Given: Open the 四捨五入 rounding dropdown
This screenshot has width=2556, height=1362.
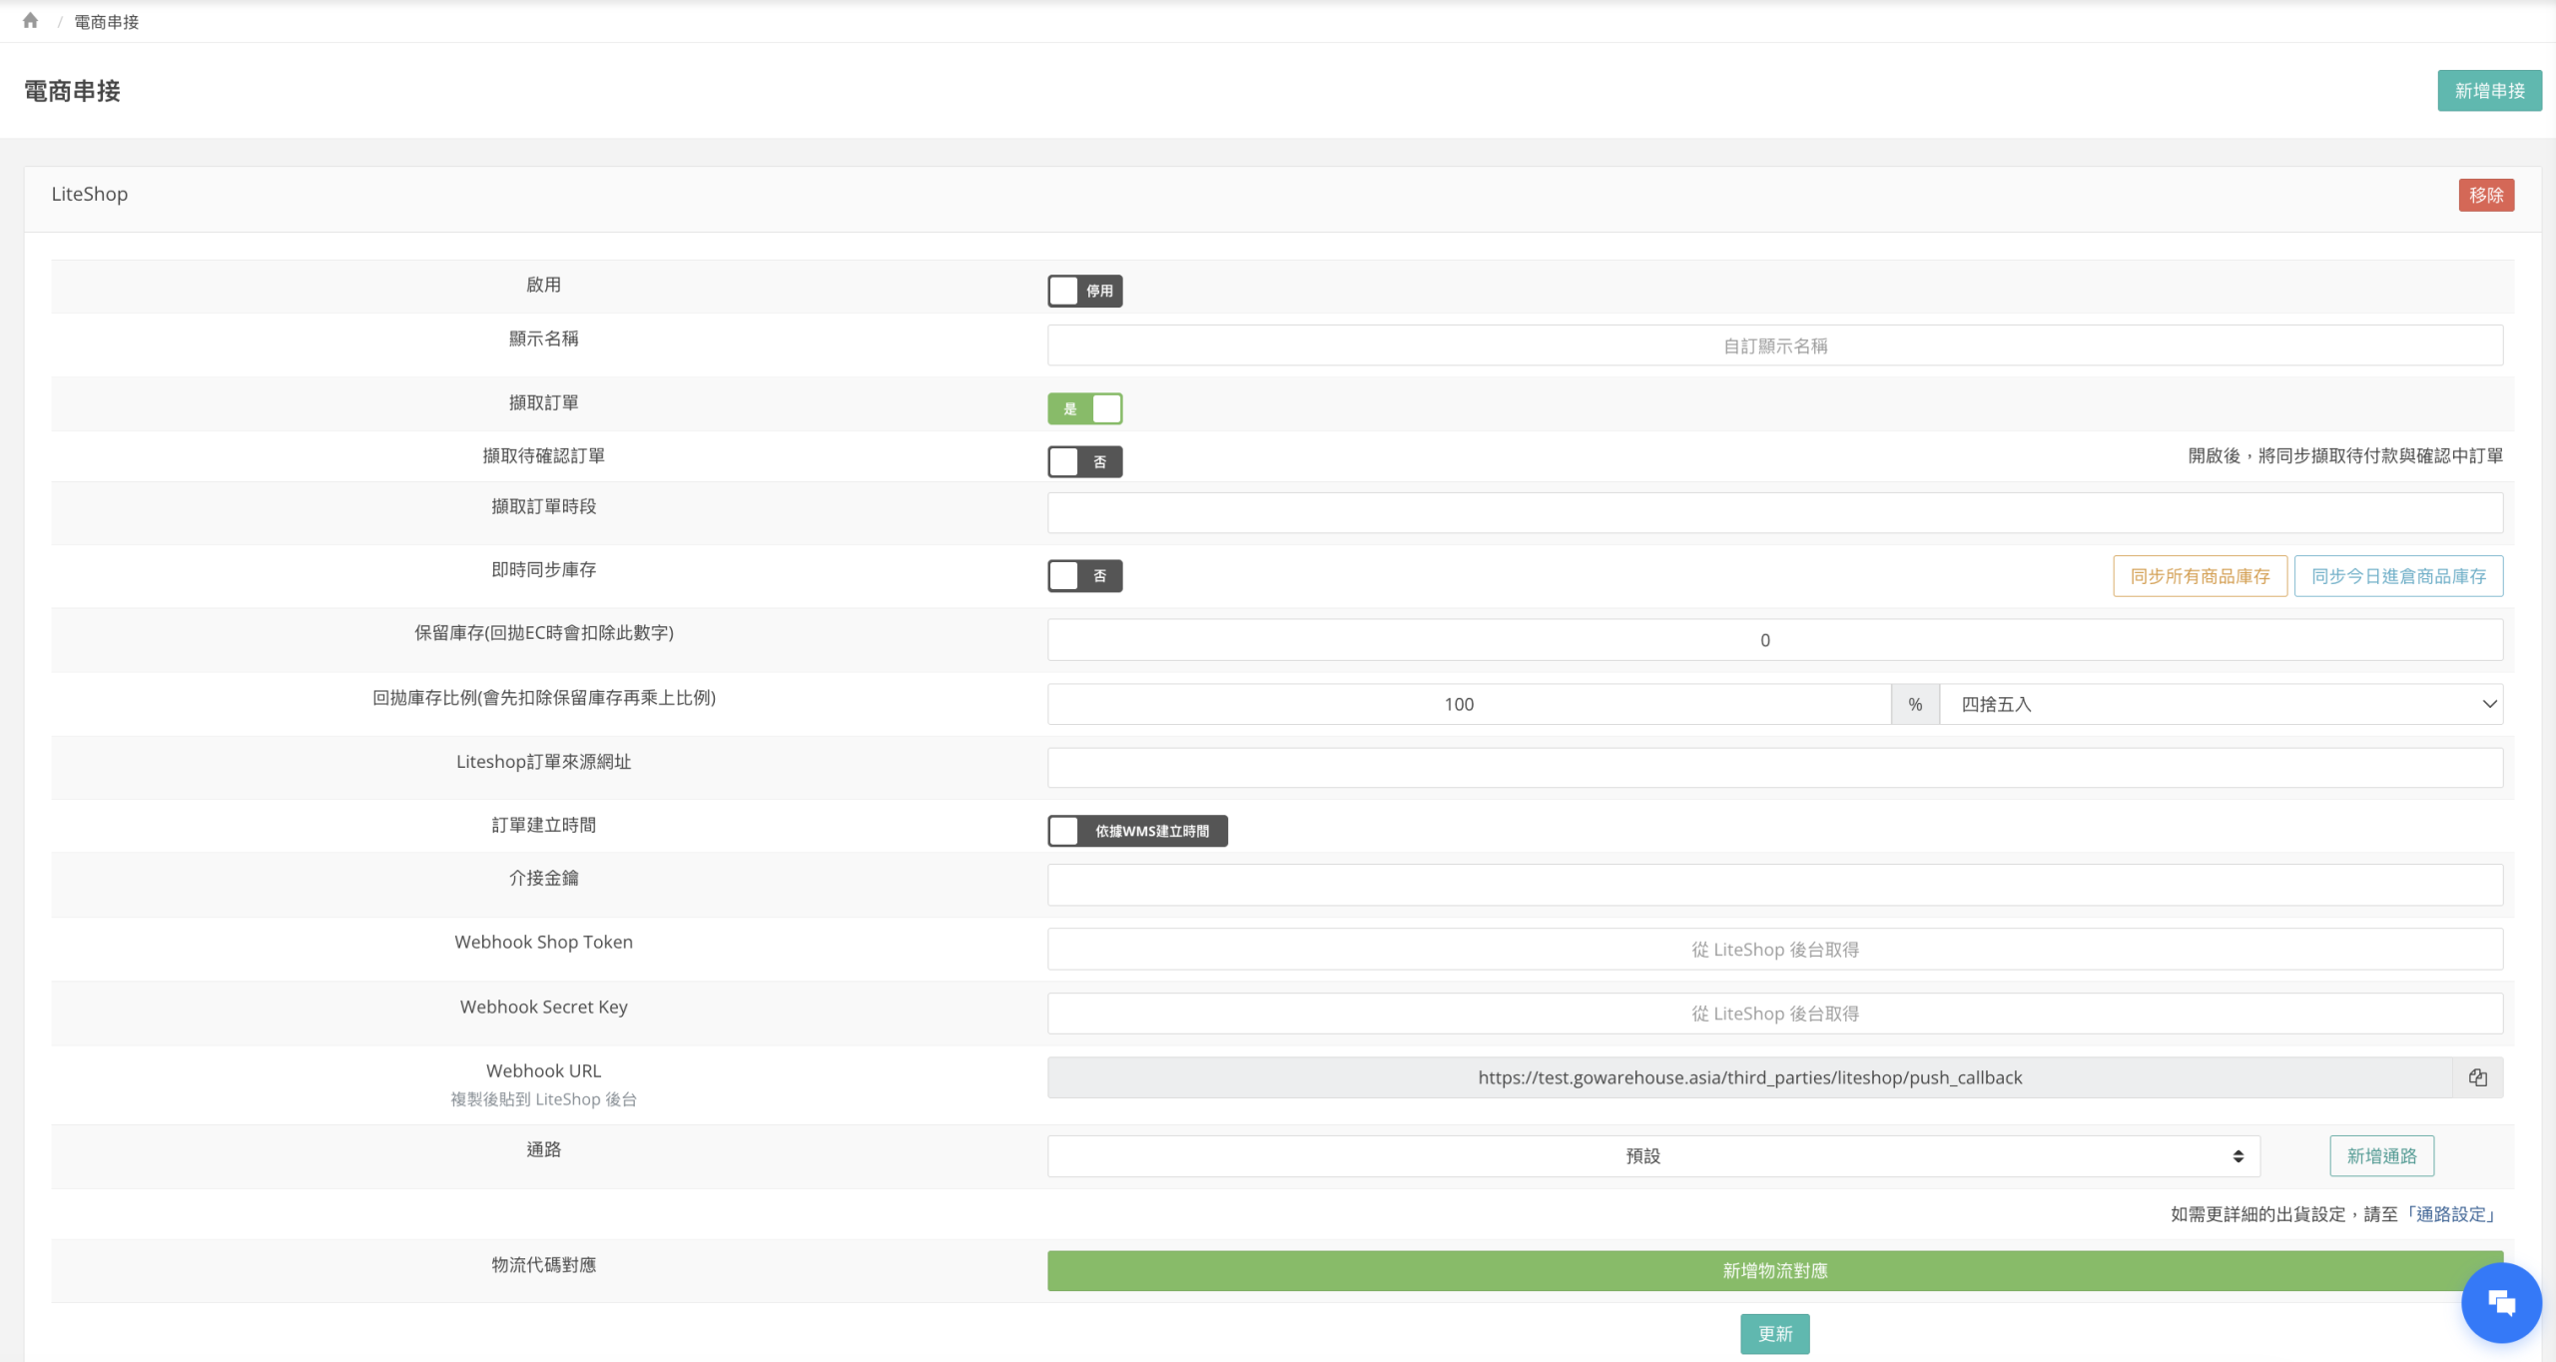Looking at the screenshot, I should 2220,704.
